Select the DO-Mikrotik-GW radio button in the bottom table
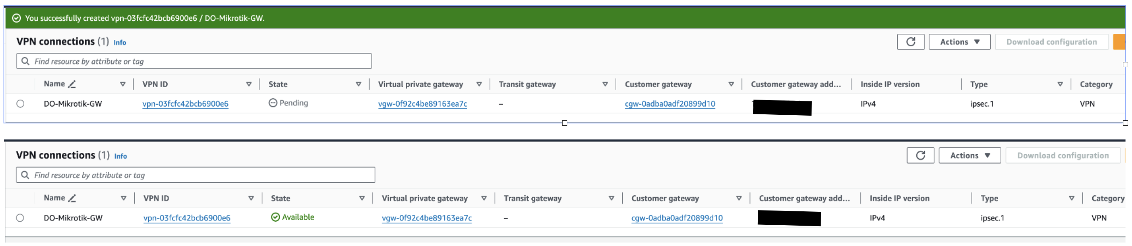Viewport: 1132px width, 246px height. [20, 218]
